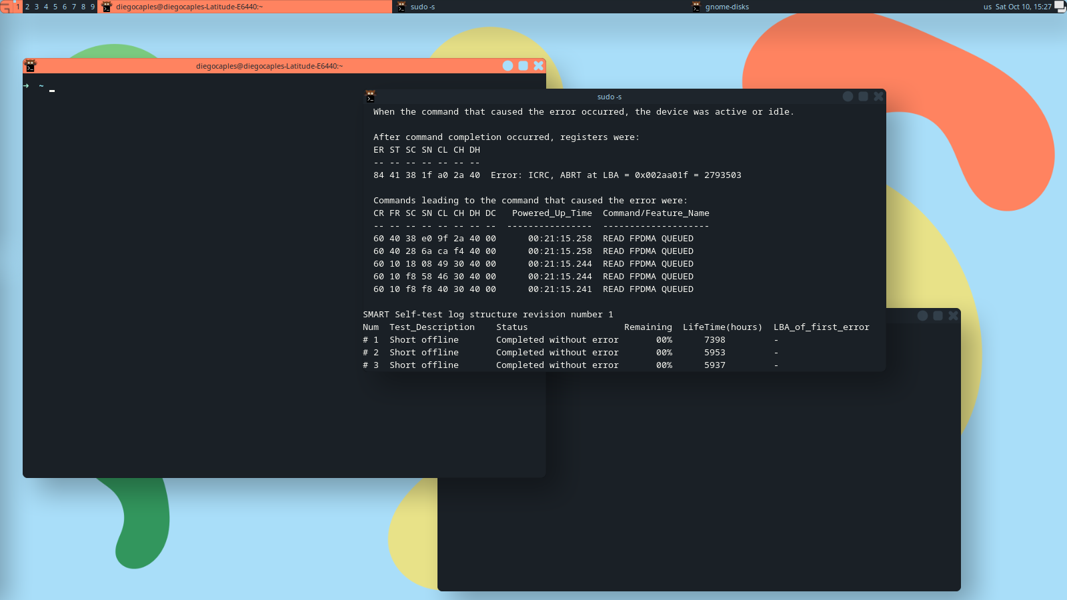Screen dimensions: 1067x600
Task: Click the 'Error: ICRC, ABRT at LBA' text
Action: pos(555,175)
